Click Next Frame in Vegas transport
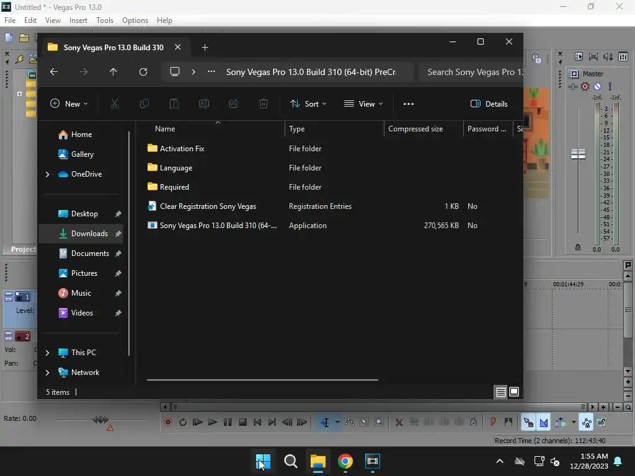Image resolution: width=635 pixels, height=476 pixels. [302, 422]
